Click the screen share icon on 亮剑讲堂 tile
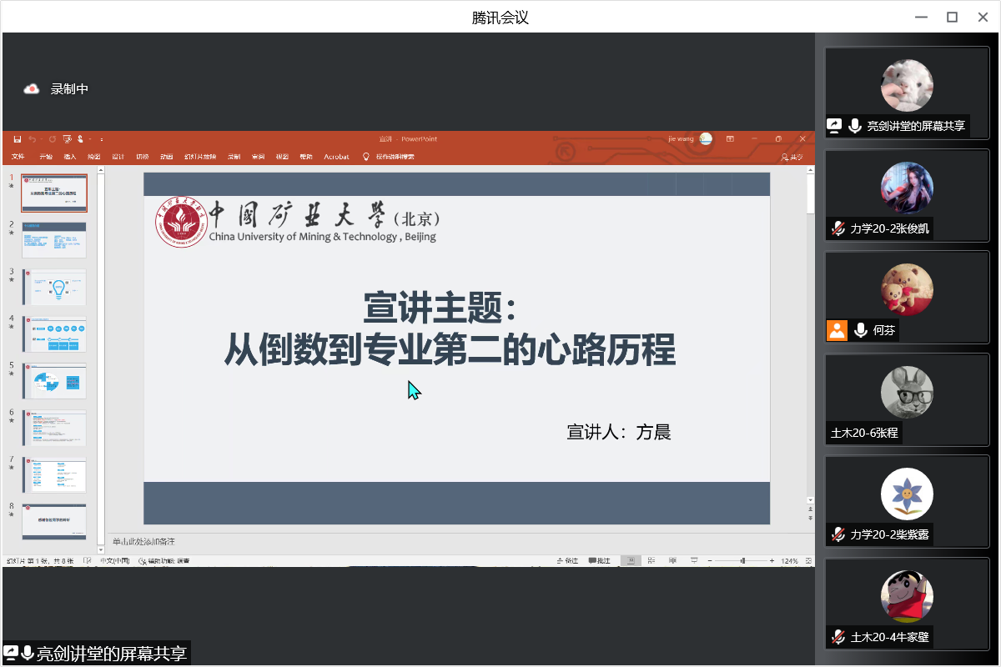 pos(834,126)
